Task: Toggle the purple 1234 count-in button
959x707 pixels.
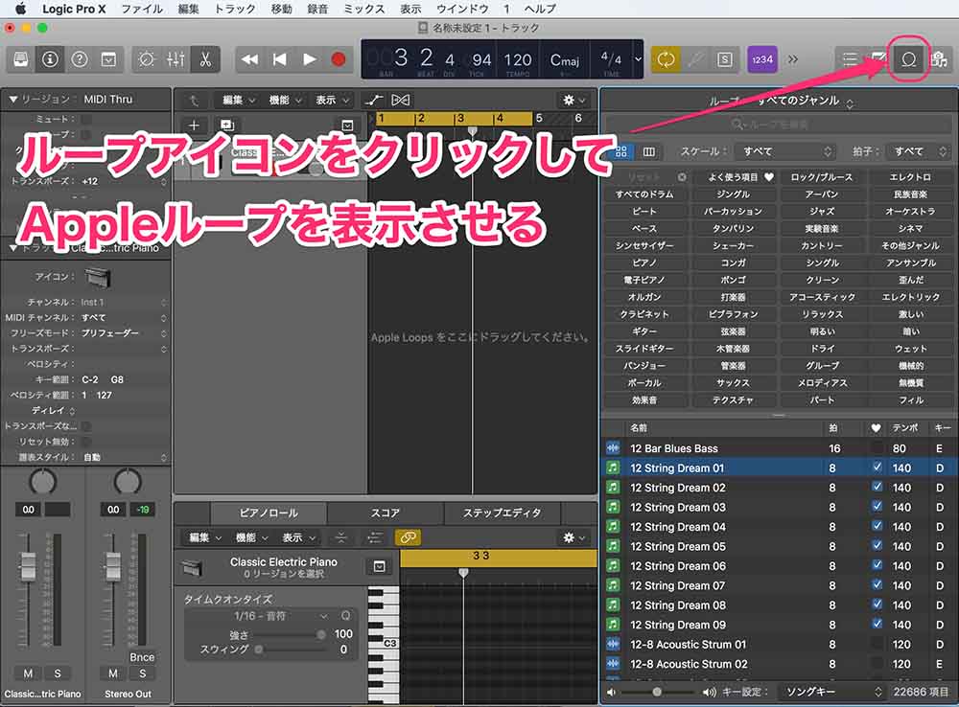Action: click(x=762, y=59)
